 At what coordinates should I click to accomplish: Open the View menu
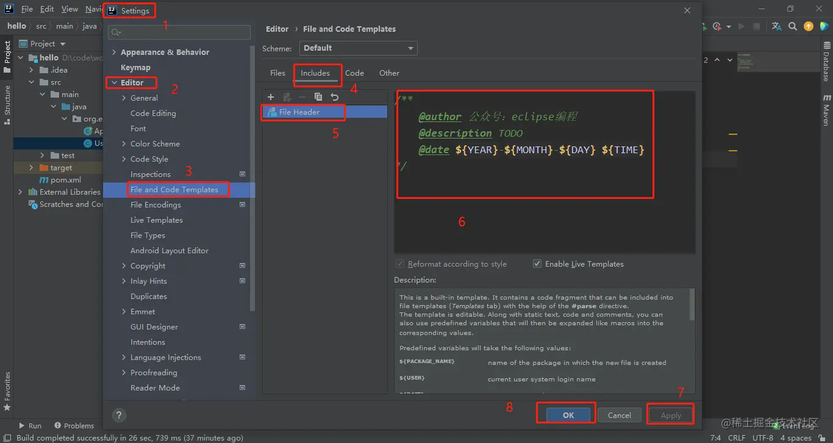pyautogui.click(x=70, y=9)
